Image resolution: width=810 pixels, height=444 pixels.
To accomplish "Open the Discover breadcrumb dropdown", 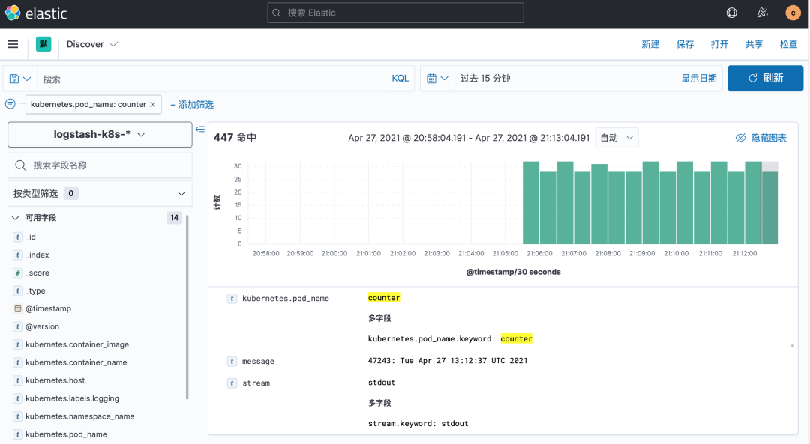I will (92, 44).
